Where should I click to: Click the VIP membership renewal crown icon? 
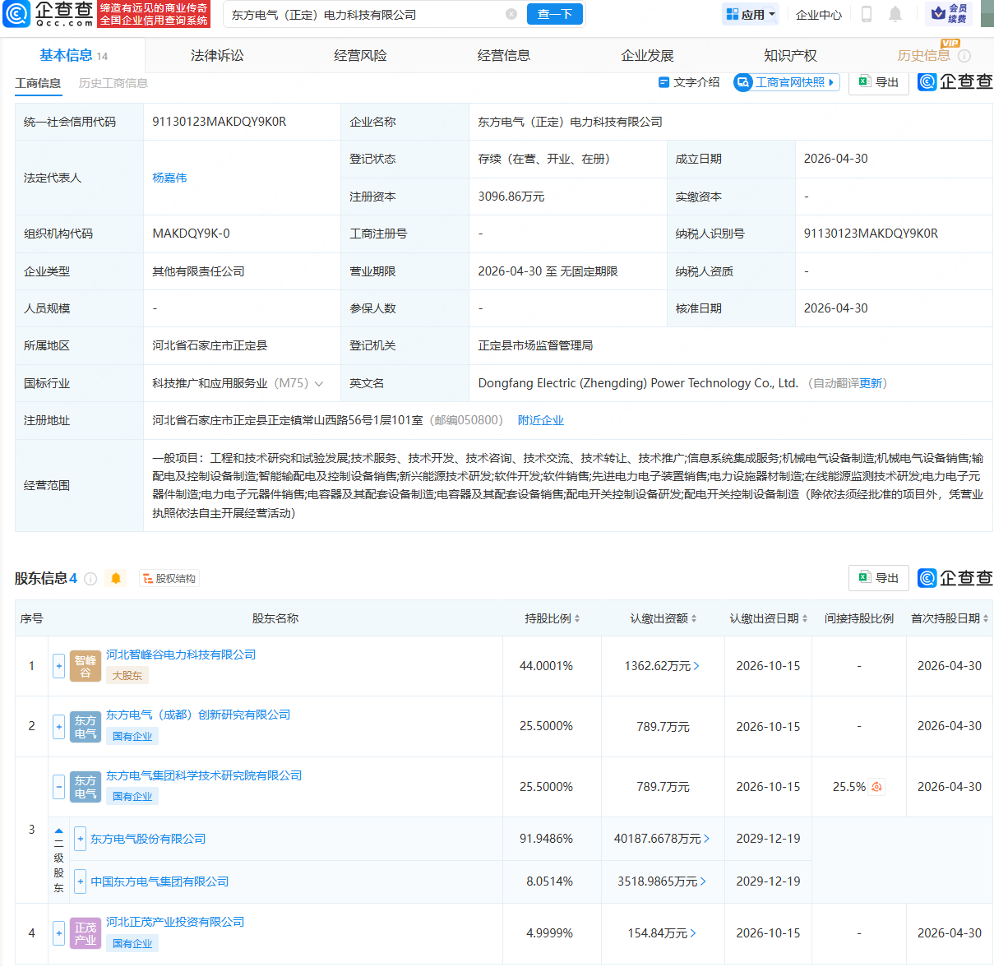tap(938, 14)
